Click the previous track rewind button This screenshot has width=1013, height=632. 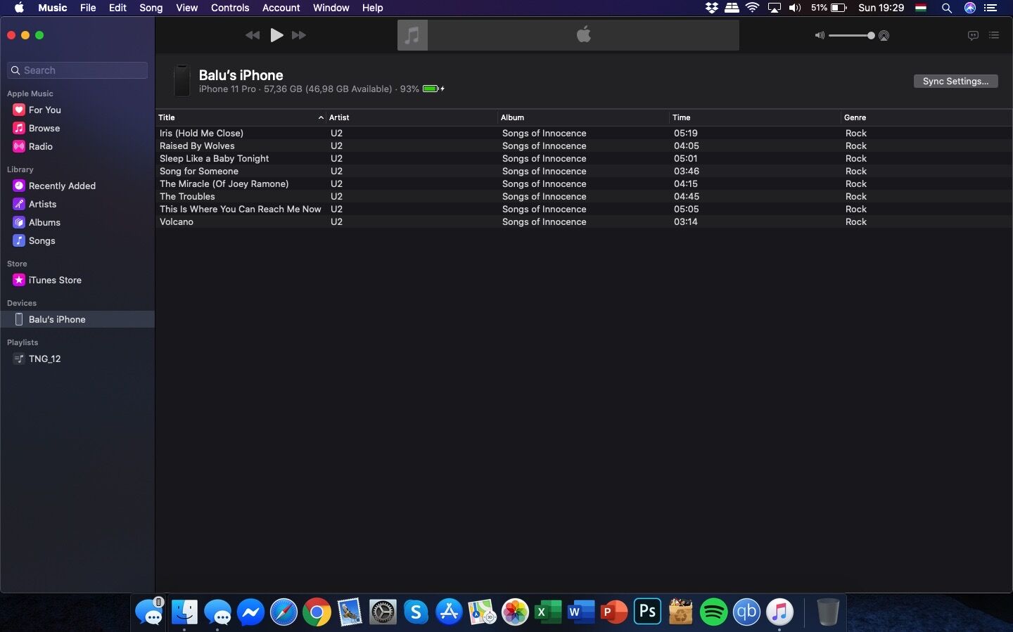pos(253,35)
